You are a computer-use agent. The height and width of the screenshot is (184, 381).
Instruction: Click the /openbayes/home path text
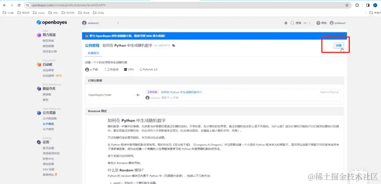pyautogui.click(x=100, y=95)
